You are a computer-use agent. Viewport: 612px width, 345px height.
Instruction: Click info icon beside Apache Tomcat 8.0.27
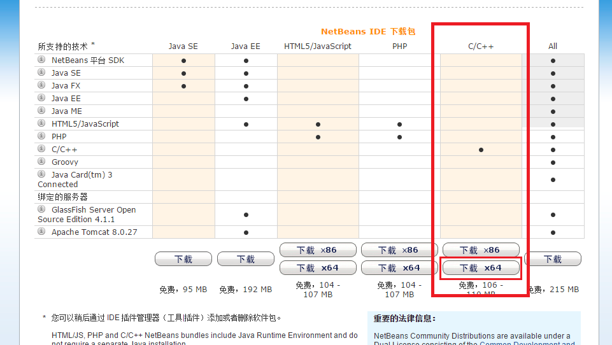point(41,232)
